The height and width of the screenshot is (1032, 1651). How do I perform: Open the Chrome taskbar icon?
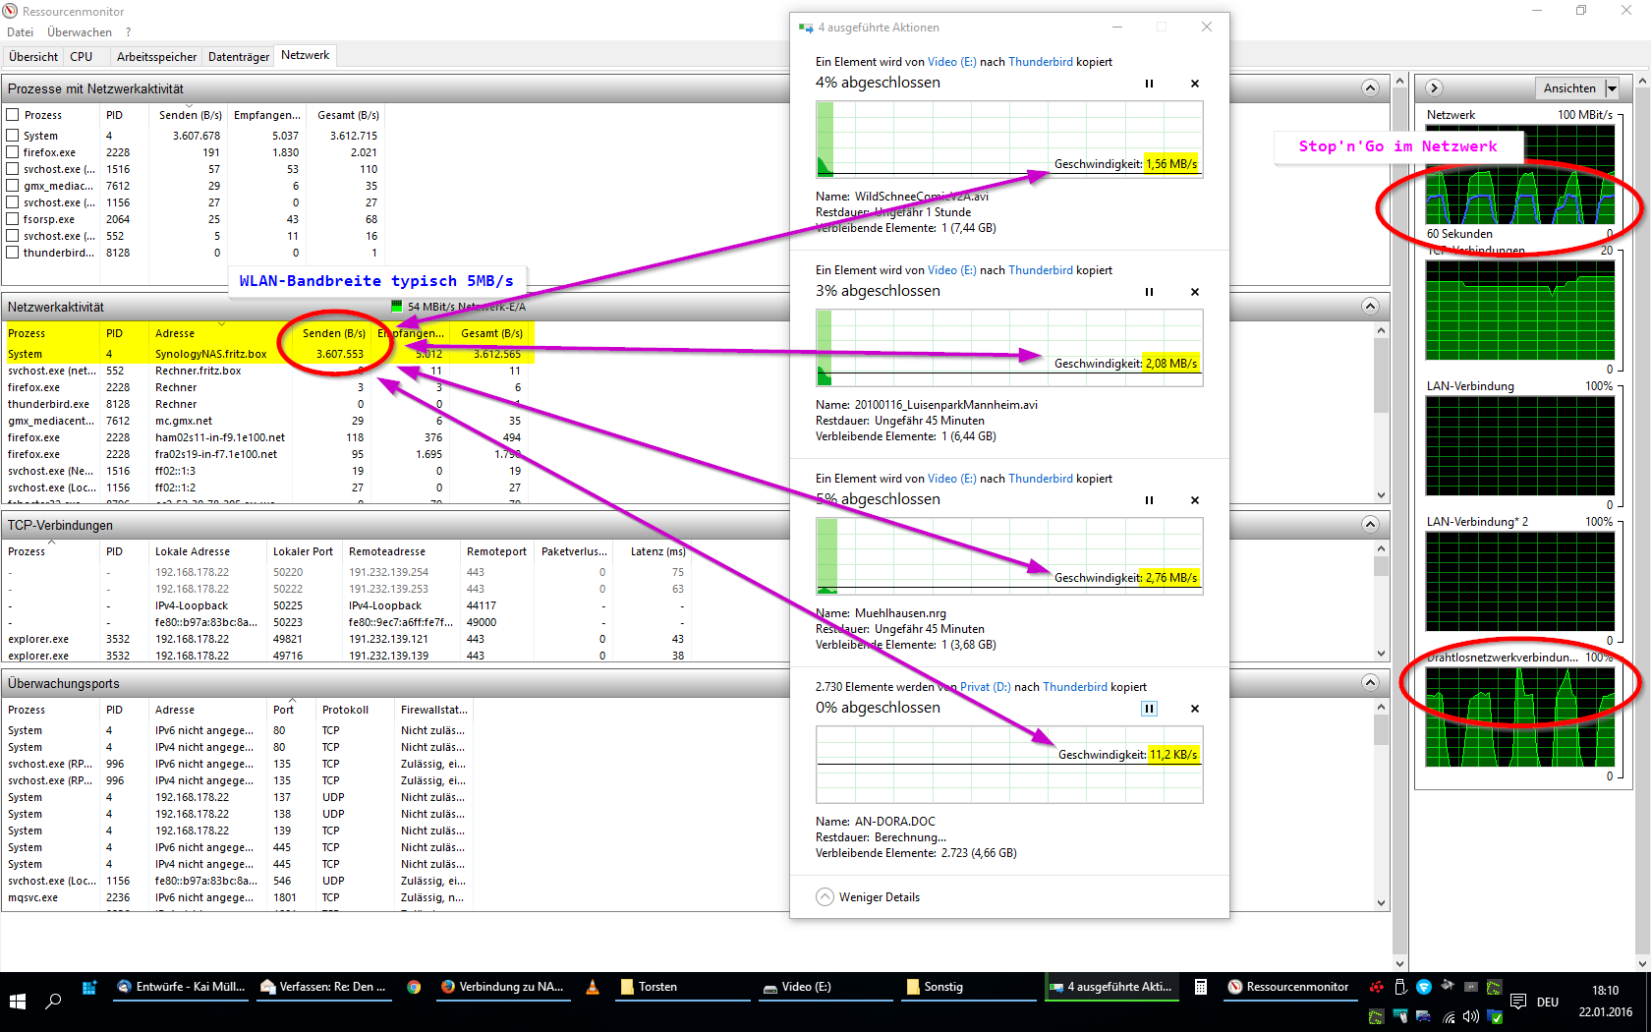pyautogui.click(x=414, y=987)
